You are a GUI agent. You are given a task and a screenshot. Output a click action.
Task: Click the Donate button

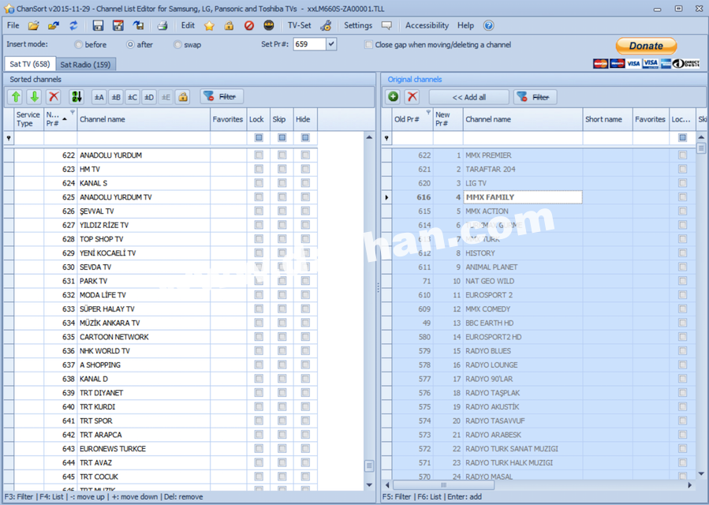646,46
